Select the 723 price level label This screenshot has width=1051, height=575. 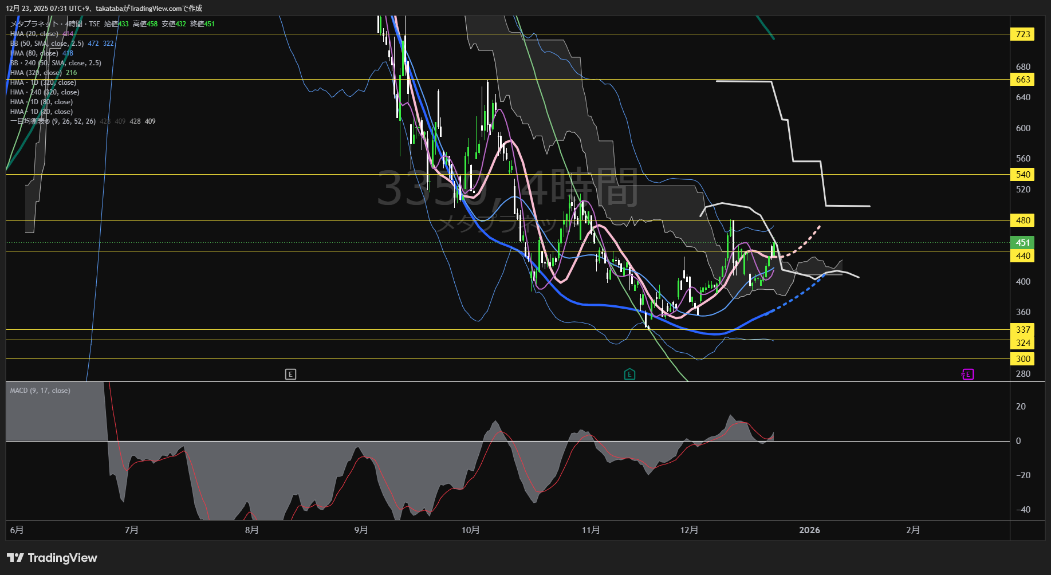pos(1022,34)
